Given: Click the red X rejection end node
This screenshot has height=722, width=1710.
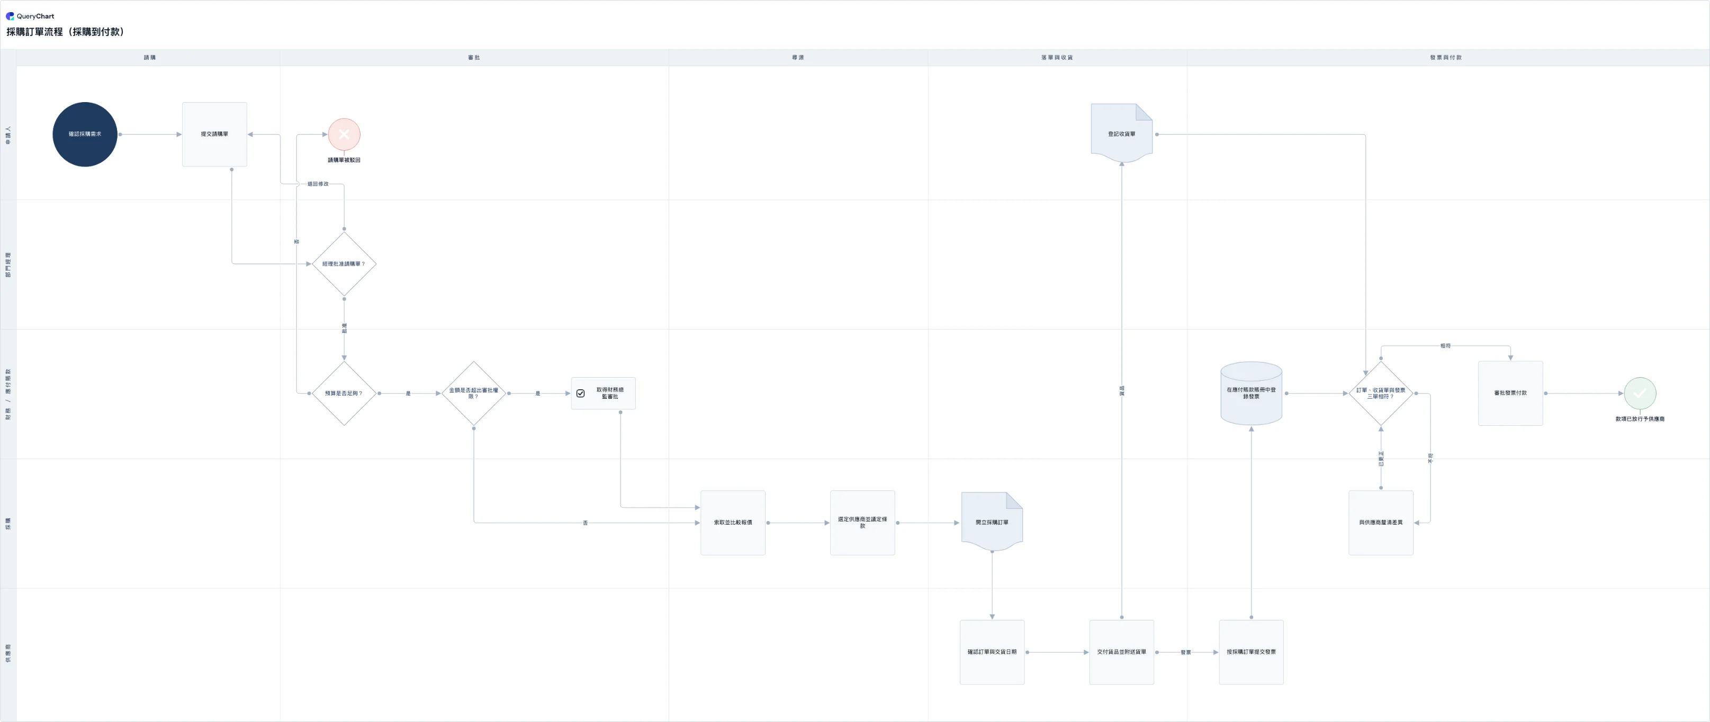Looking at the screenshot, I should click(344, 134).
